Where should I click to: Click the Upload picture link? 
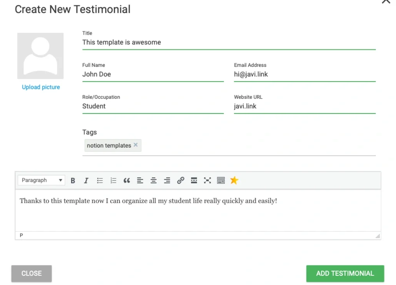pos(41,87)
